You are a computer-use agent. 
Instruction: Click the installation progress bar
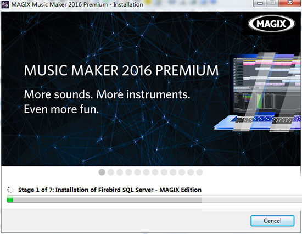(x=154, y=199)
